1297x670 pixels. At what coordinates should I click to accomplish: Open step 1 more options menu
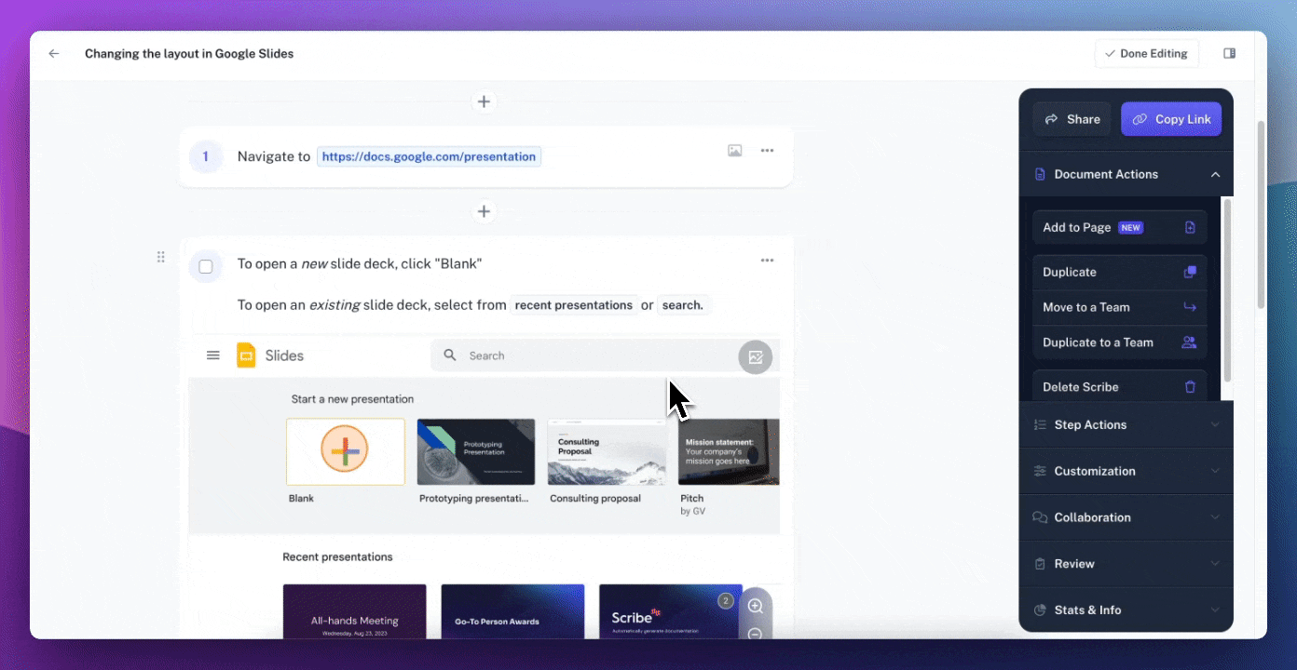767,151
